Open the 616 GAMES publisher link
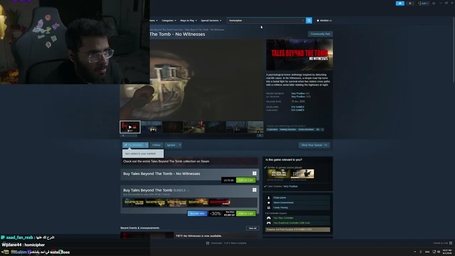 pos(298,110)
